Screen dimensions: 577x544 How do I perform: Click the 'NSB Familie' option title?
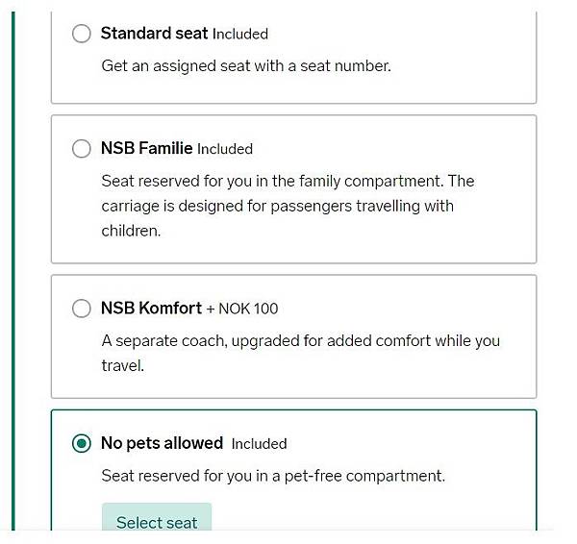point(146,149)
